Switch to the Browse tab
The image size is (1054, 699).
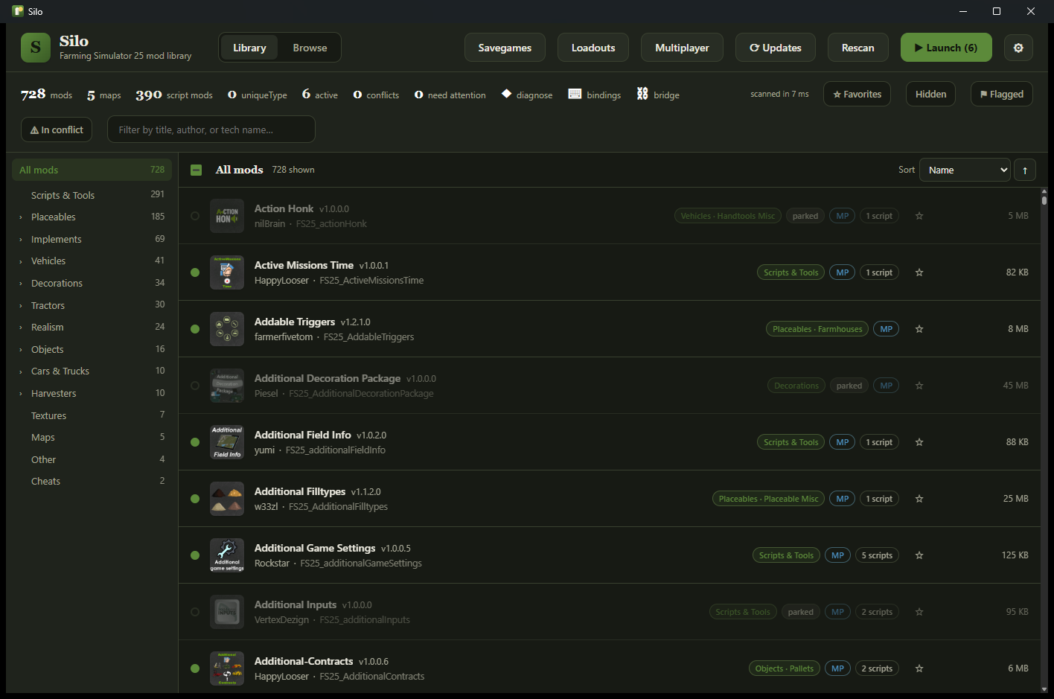point(310,48)
